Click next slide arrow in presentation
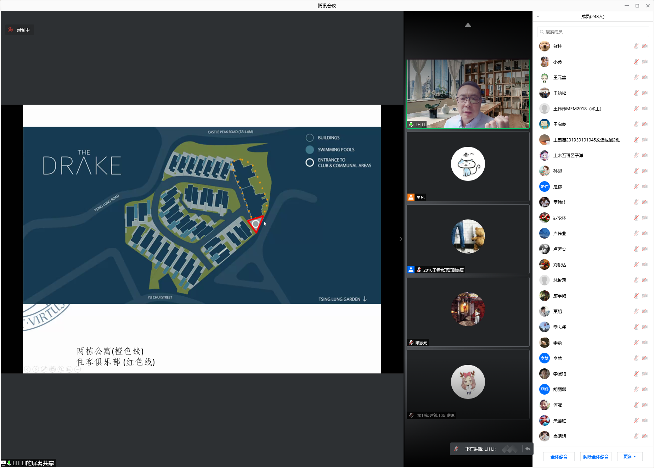Screen dimensions: 654x468 36,369
